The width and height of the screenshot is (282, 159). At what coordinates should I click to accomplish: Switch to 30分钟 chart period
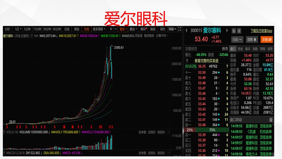pos(47,29)
